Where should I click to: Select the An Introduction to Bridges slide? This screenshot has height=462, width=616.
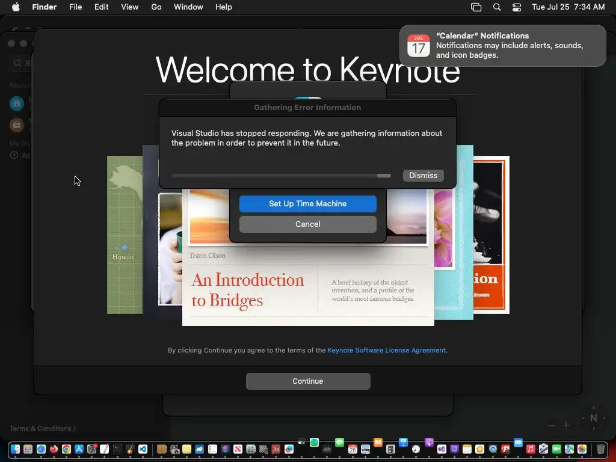coord(308,287)
